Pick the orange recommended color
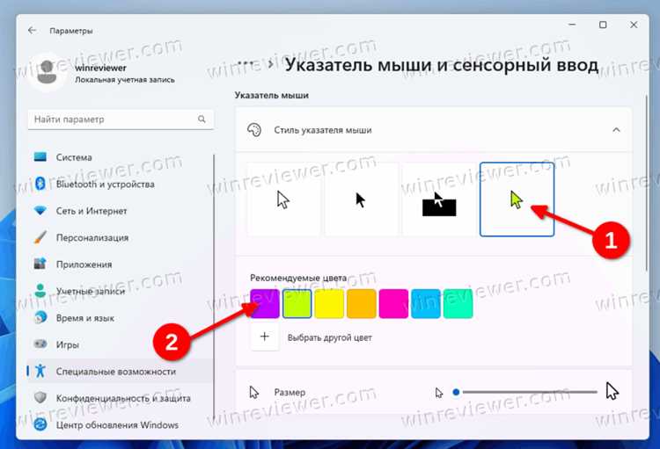Image resolution: width=660 pixels, height=449 pixels. click(361, 303)
